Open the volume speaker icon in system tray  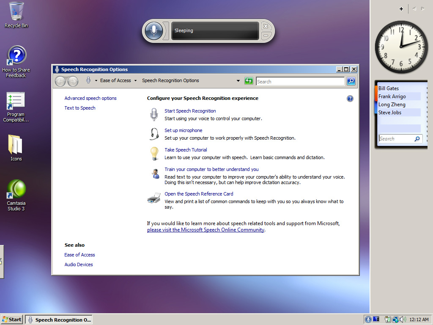[x=402, y=319]
